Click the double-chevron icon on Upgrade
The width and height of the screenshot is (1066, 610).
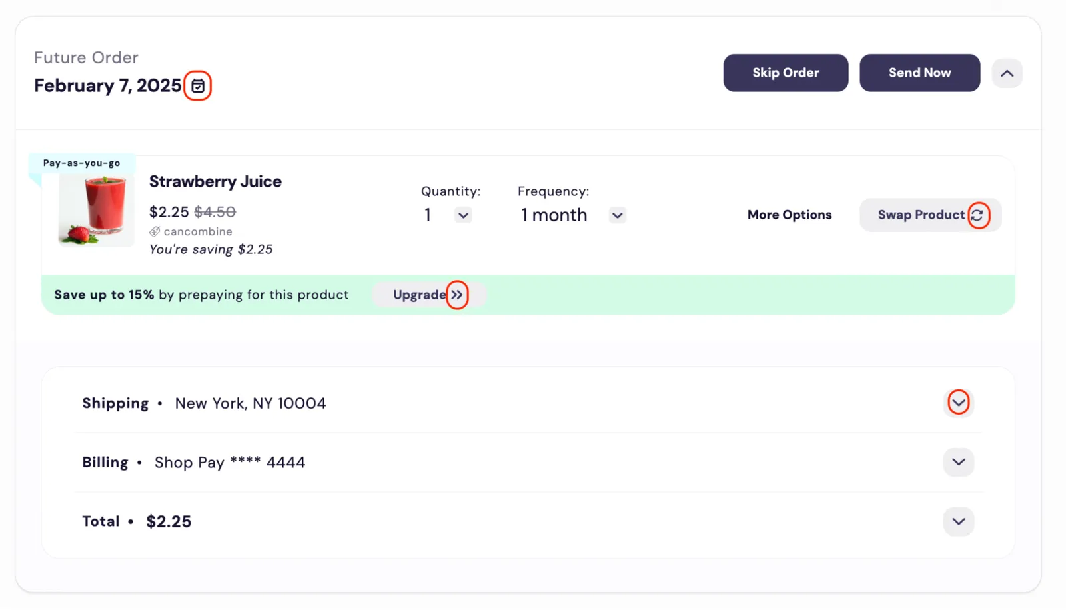[x=456, y=295]
